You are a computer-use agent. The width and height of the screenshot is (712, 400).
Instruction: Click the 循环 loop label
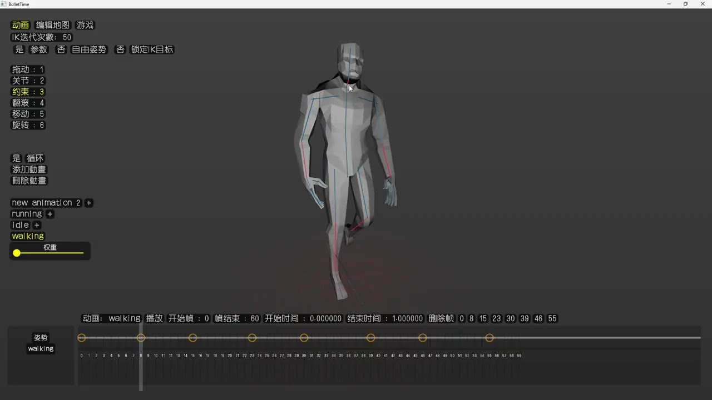tap(35, 158)
